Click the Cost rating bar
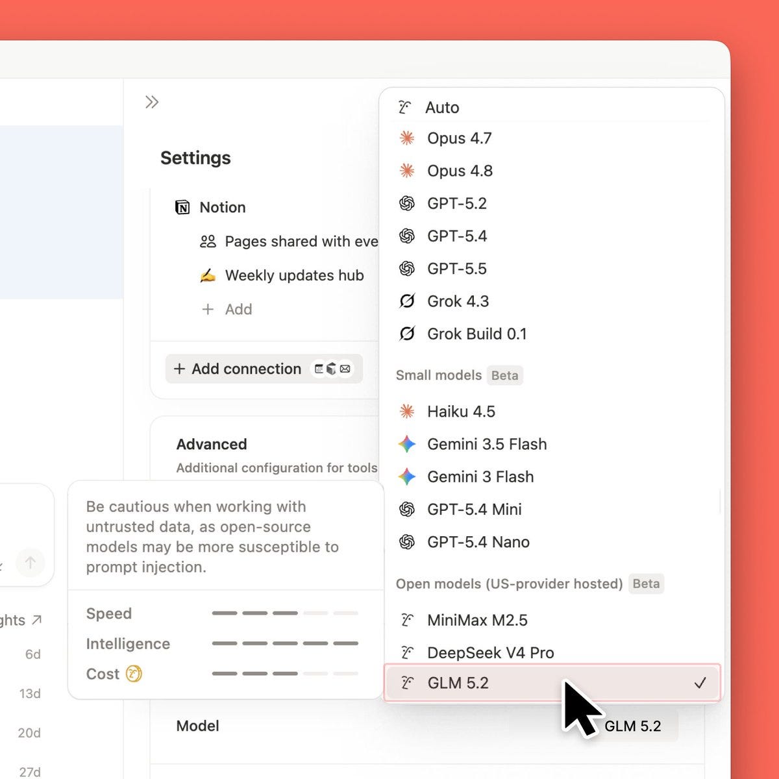Screen dimensions: 779x779 (x=285, y=673)
